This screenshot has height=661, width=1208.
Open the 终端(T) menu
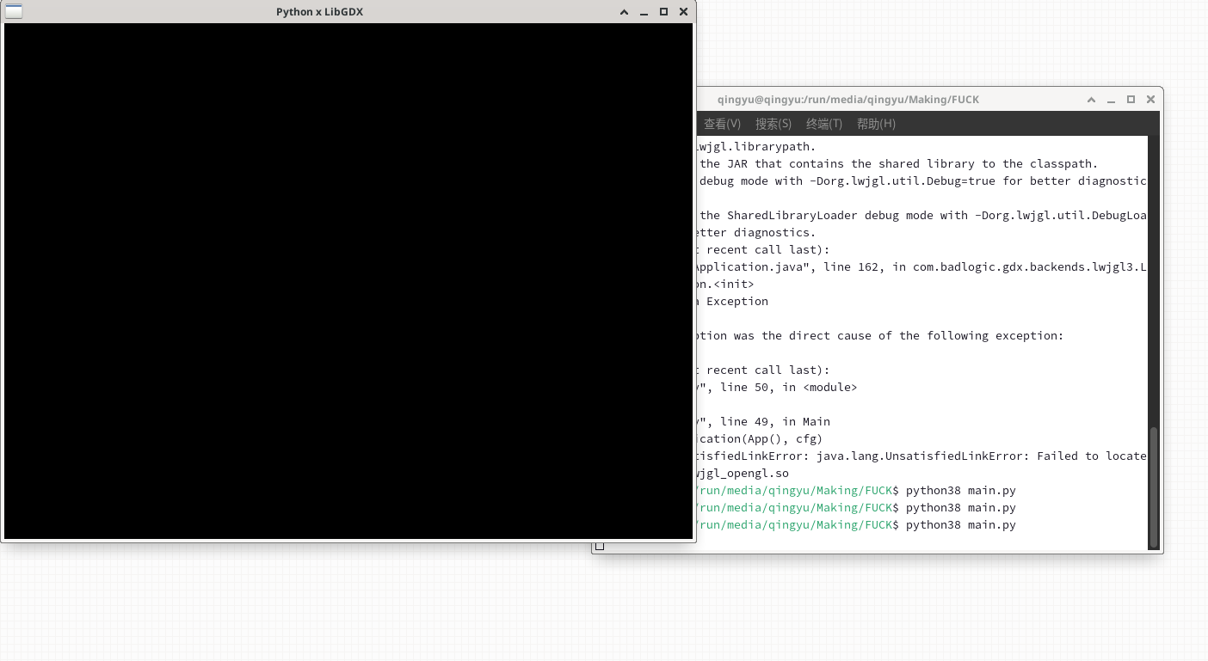point(823,124)
